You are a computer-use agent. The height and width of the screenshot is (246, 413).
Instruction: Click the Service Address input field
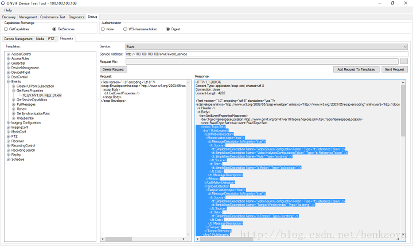[x=267, y=54]
